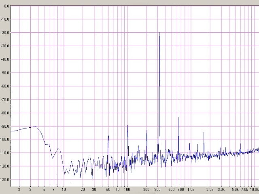Click the 1.0k label on the frequency axis
Image resolution: width=259 pixels, height=194 pixels.
coord(190,189)
